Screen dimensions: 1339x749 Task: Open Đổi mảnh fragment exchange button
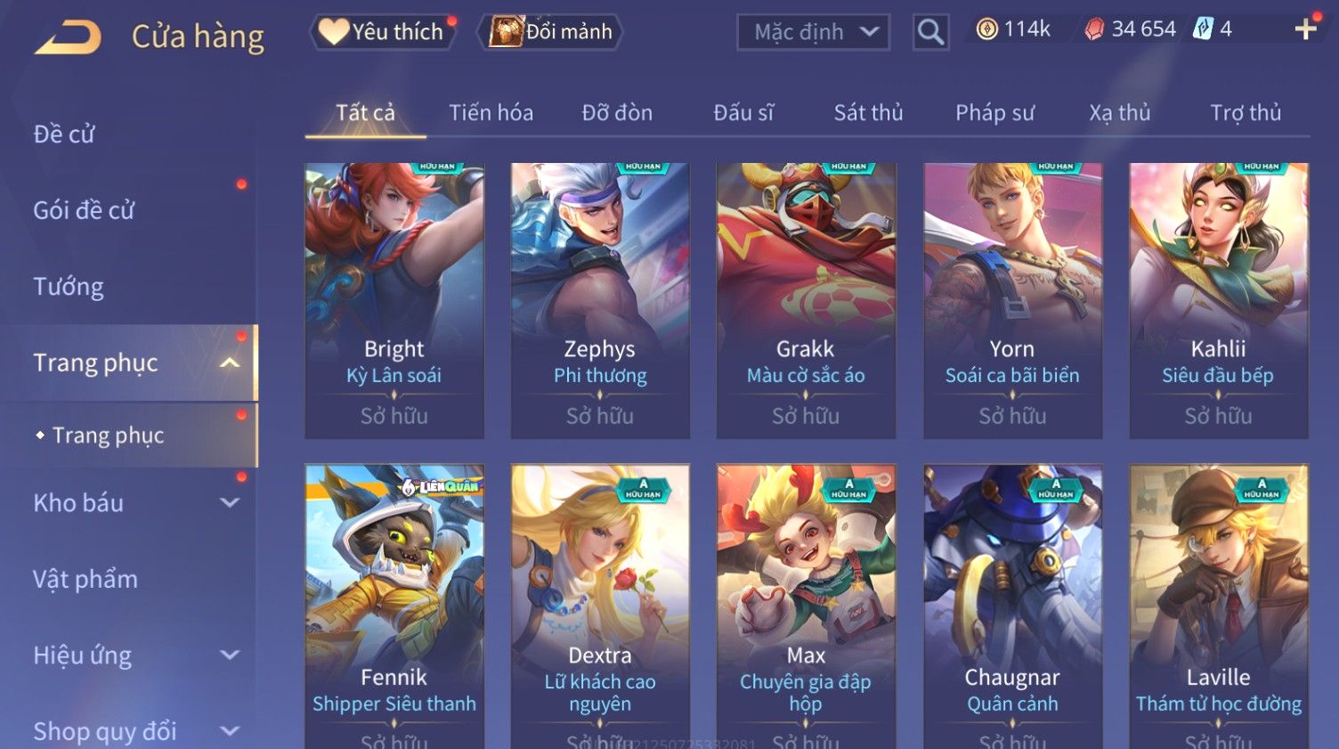[x=550, y=32]
